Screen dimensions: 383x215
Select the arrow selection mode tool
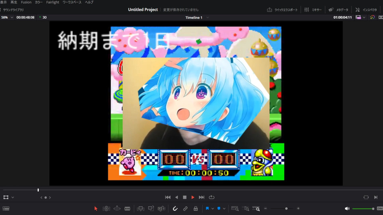pos(96,208)
